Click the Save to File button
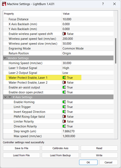 point(22,148)
